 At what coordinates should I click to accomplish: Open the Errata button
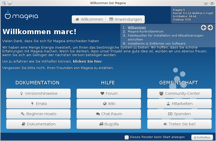[x=38, y=104]
